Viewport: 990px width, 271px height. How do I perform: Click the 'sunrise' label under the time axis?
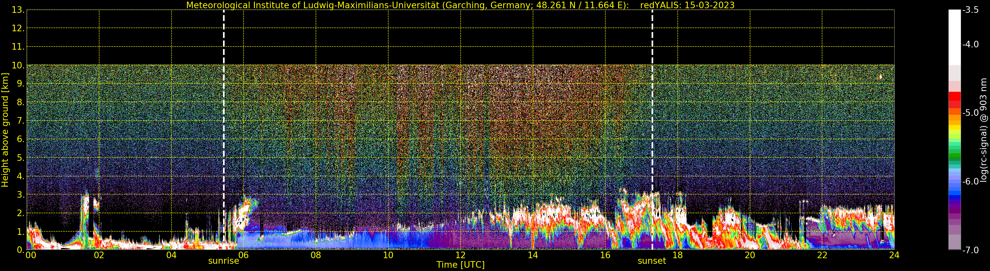pos(224,261)
